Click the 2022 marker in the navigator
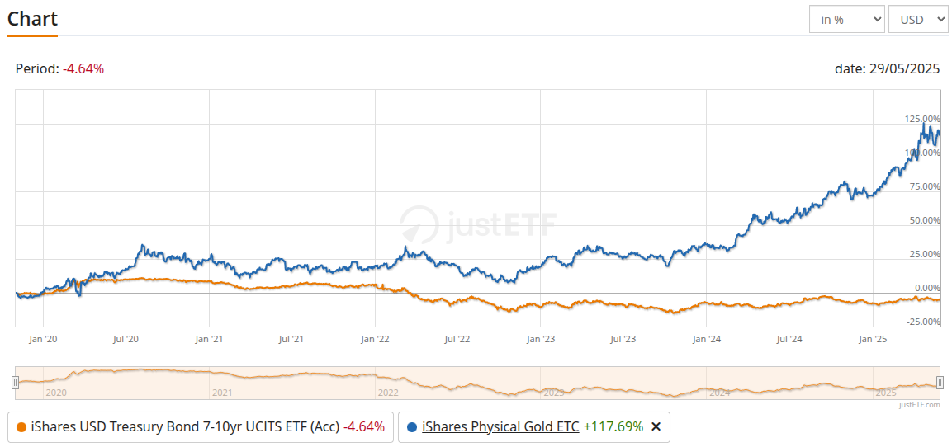 coord(388,393)
